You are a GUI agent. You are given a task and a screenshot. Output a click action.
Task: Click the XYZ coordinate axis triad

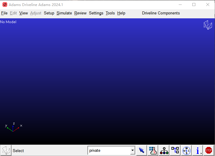point(13,127)
